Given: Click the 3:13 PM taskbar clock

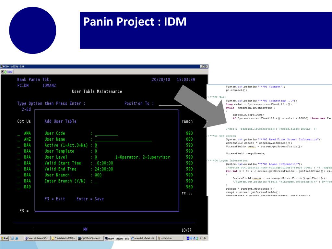Looking at the screenshot, I should [x=203, y=238].
